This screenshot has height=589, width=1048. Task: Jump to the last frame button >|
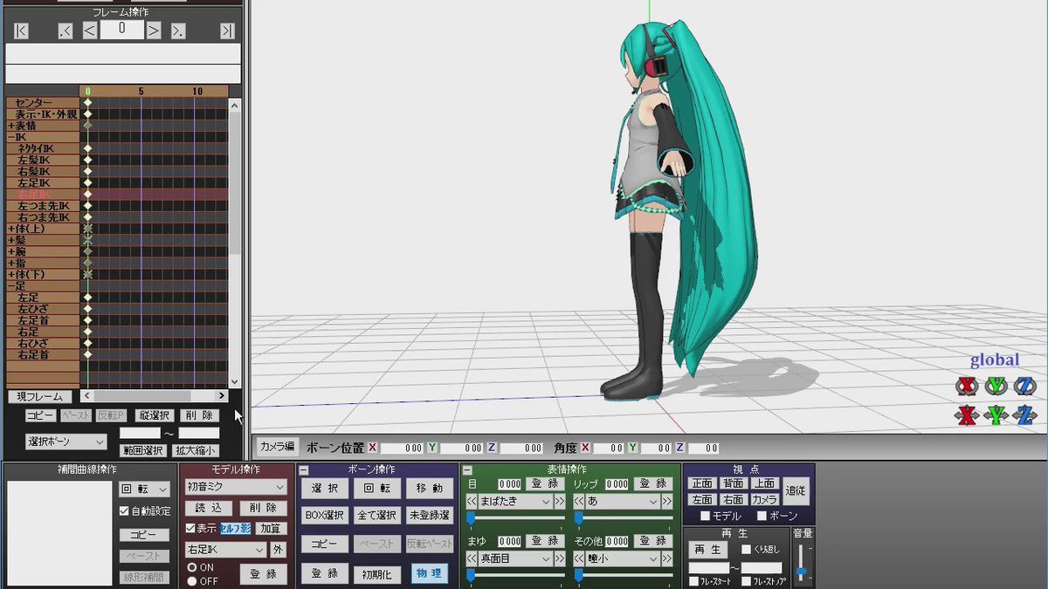click(227, 31)
